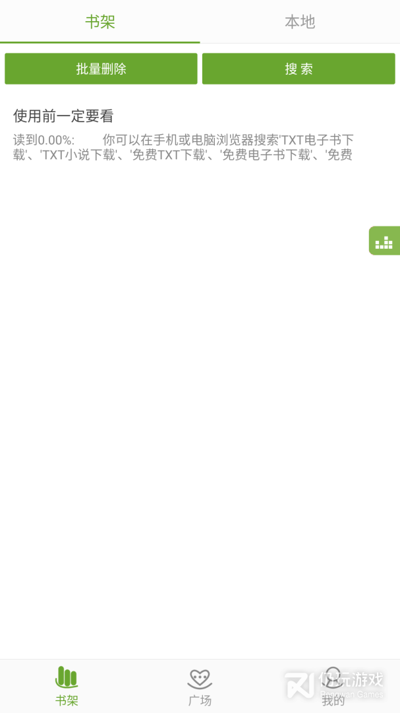Viewport: 400px width, 713px height.
Task: Click the Pengwan Games watermark text
Action: pyautogui.click(x=353, y=695)
